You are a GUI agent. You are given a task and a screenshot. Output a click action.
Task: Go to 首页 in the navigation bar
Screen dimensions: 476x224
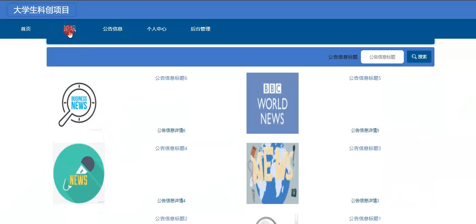(x=26, y=29)
